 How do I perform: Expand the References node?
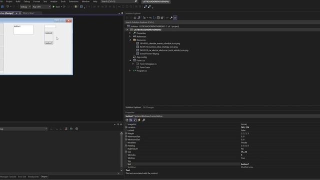[130, 36]
